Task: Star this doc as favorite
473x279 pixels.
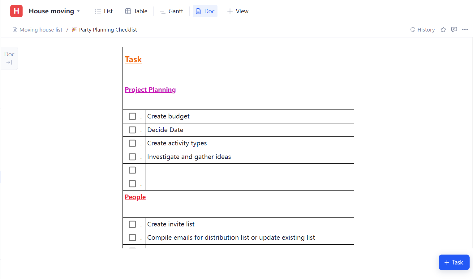Action: pos(443,30)
